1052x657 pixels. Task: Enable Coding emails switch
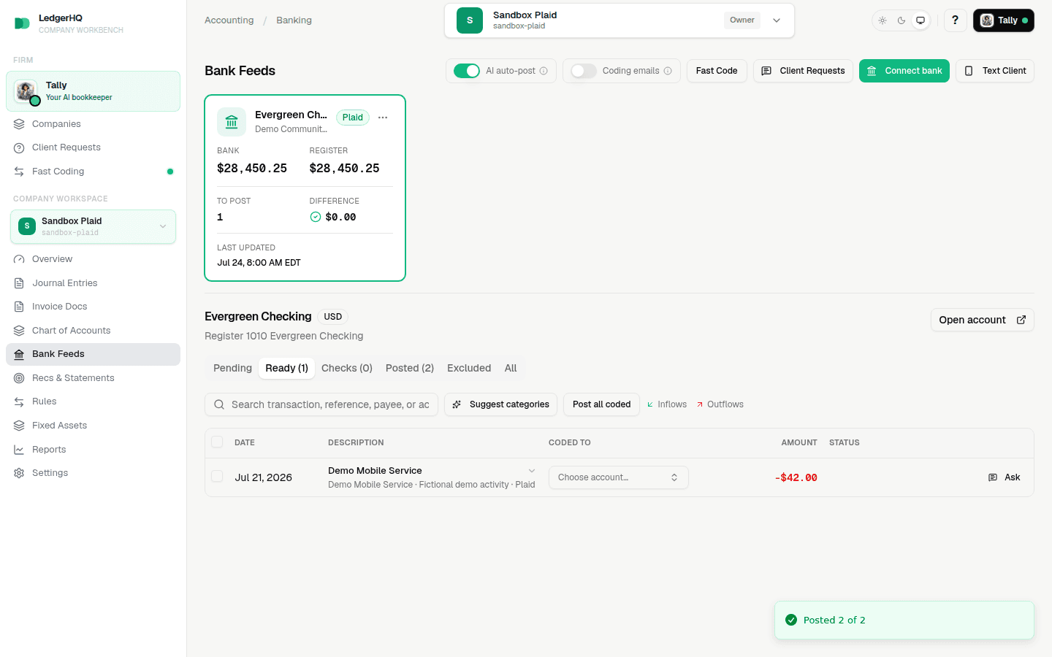click(x=584, y=71)
